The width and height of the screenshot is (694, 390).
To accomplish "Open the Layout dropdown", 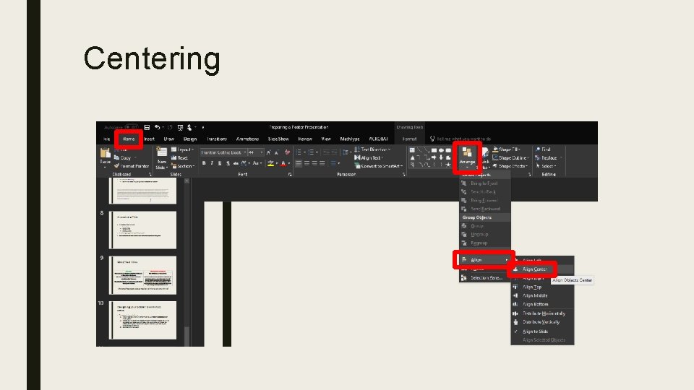I will coord(182,149).
